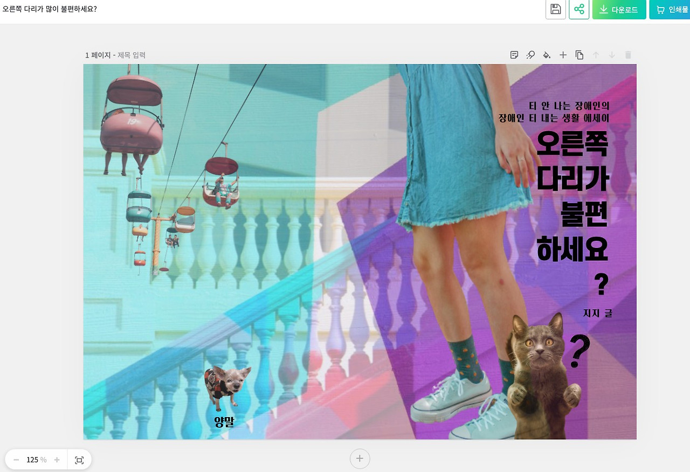Screen dimensions: 690x472
Task: Zoom out using the minus icon
Action: pos(16,460)
